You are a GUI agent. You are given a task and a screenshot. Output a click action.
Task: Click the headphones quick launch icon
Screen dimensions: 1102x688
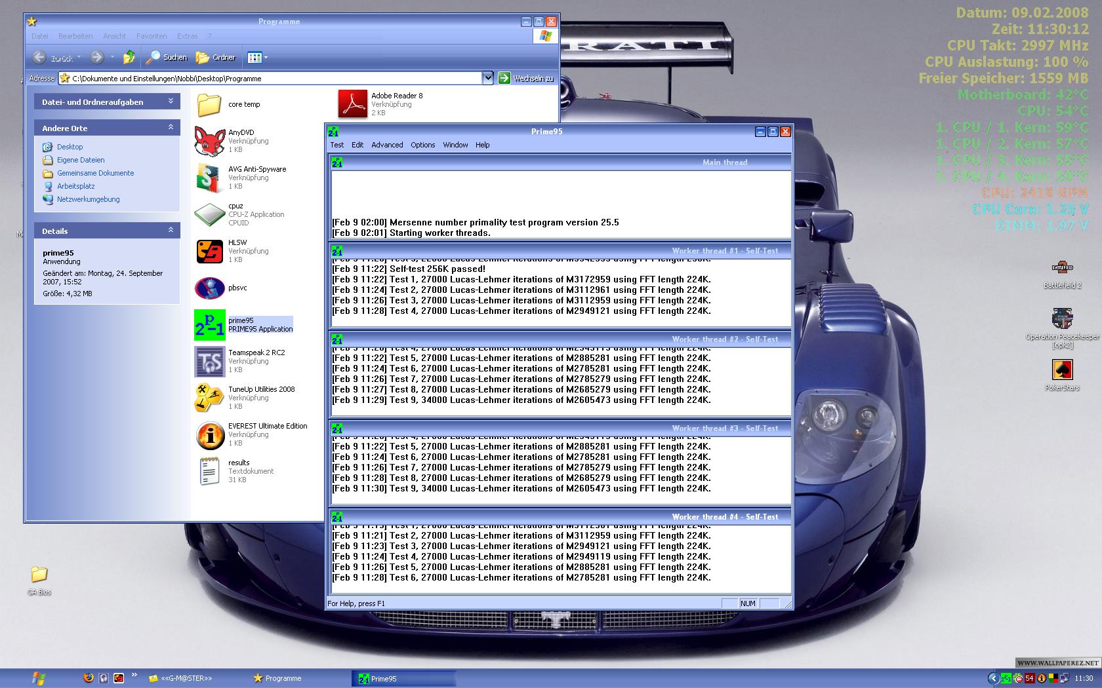pyautogui.click(x=104, y=678)
